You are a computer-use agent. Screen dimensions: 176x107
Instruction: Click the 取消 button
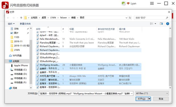(161, 99)
